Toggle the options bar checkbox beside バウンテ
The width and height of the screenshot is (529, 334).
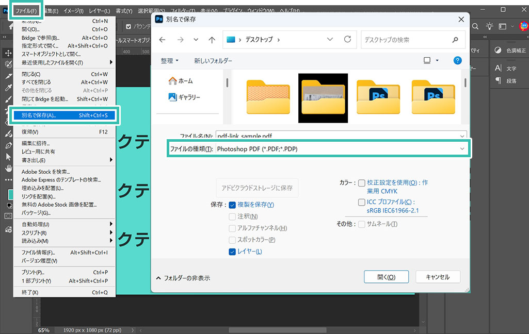(129, 26)
